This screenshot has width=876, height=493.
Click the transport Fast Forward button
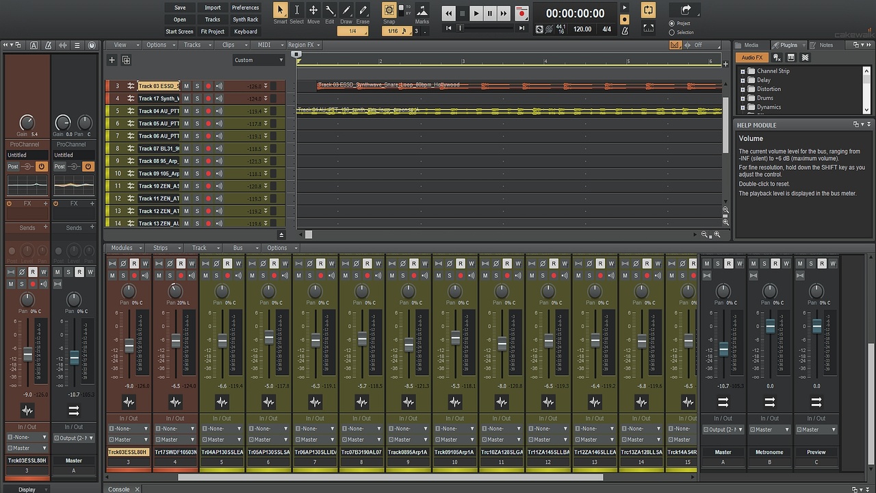504,13
